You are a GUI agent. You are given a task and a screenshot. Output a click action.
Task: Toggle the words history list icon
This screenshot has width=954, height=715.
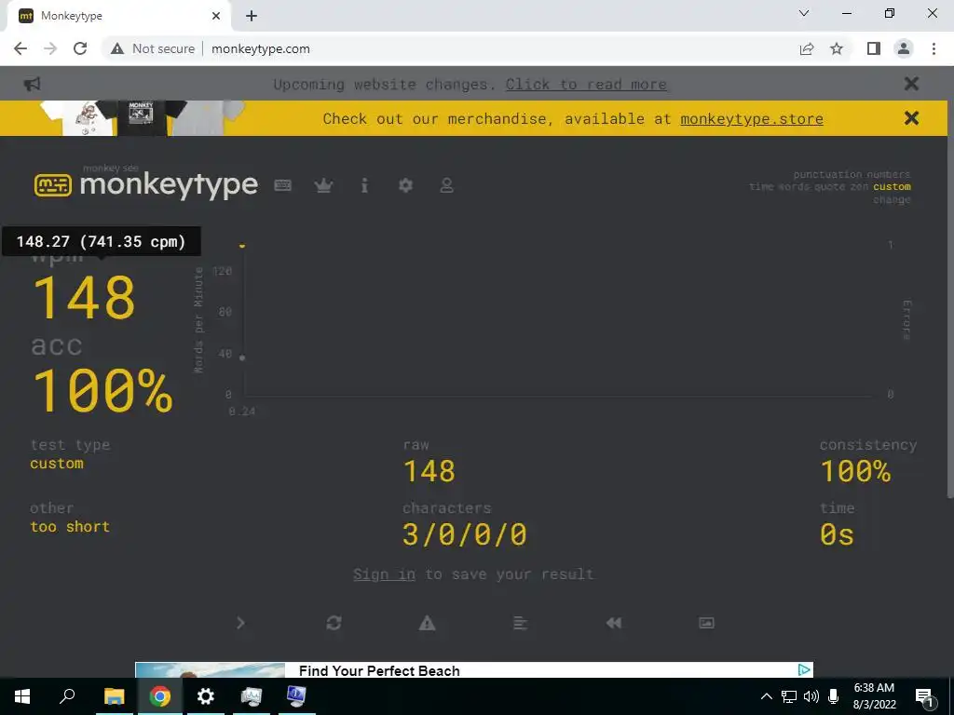(520, 623)
